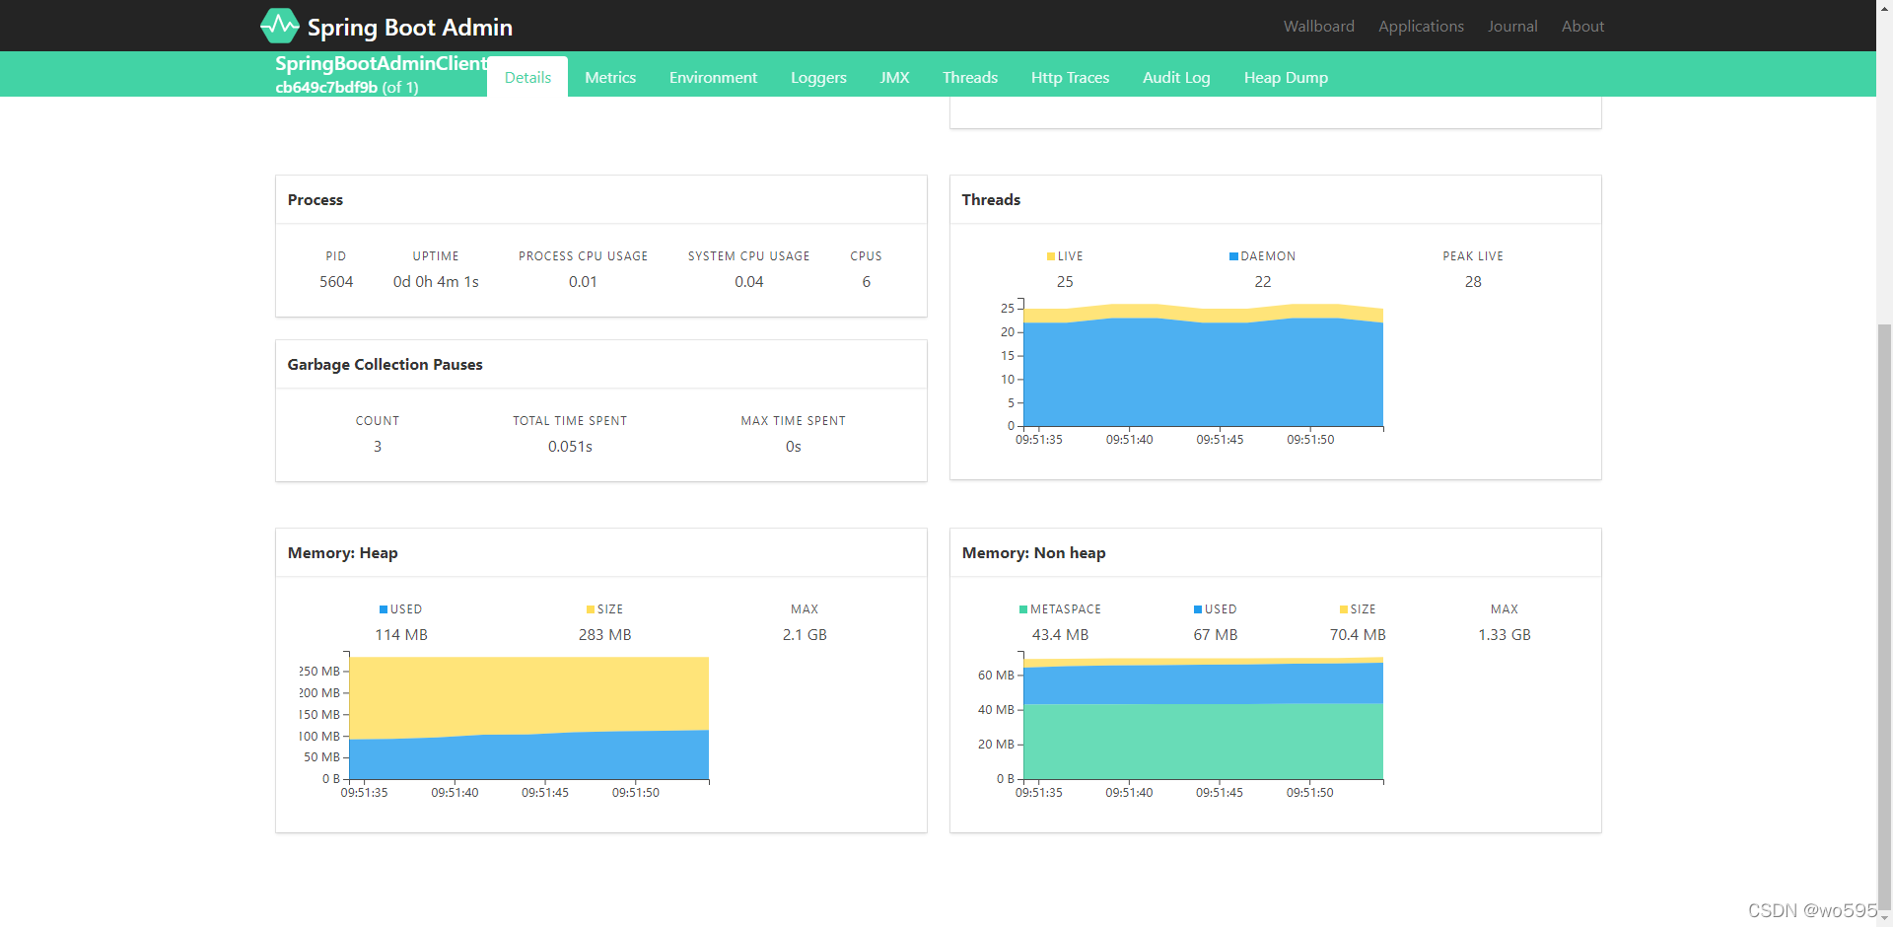Switch to the Metrics tab
Screen dimensions: 1893x927
point(610,77)
